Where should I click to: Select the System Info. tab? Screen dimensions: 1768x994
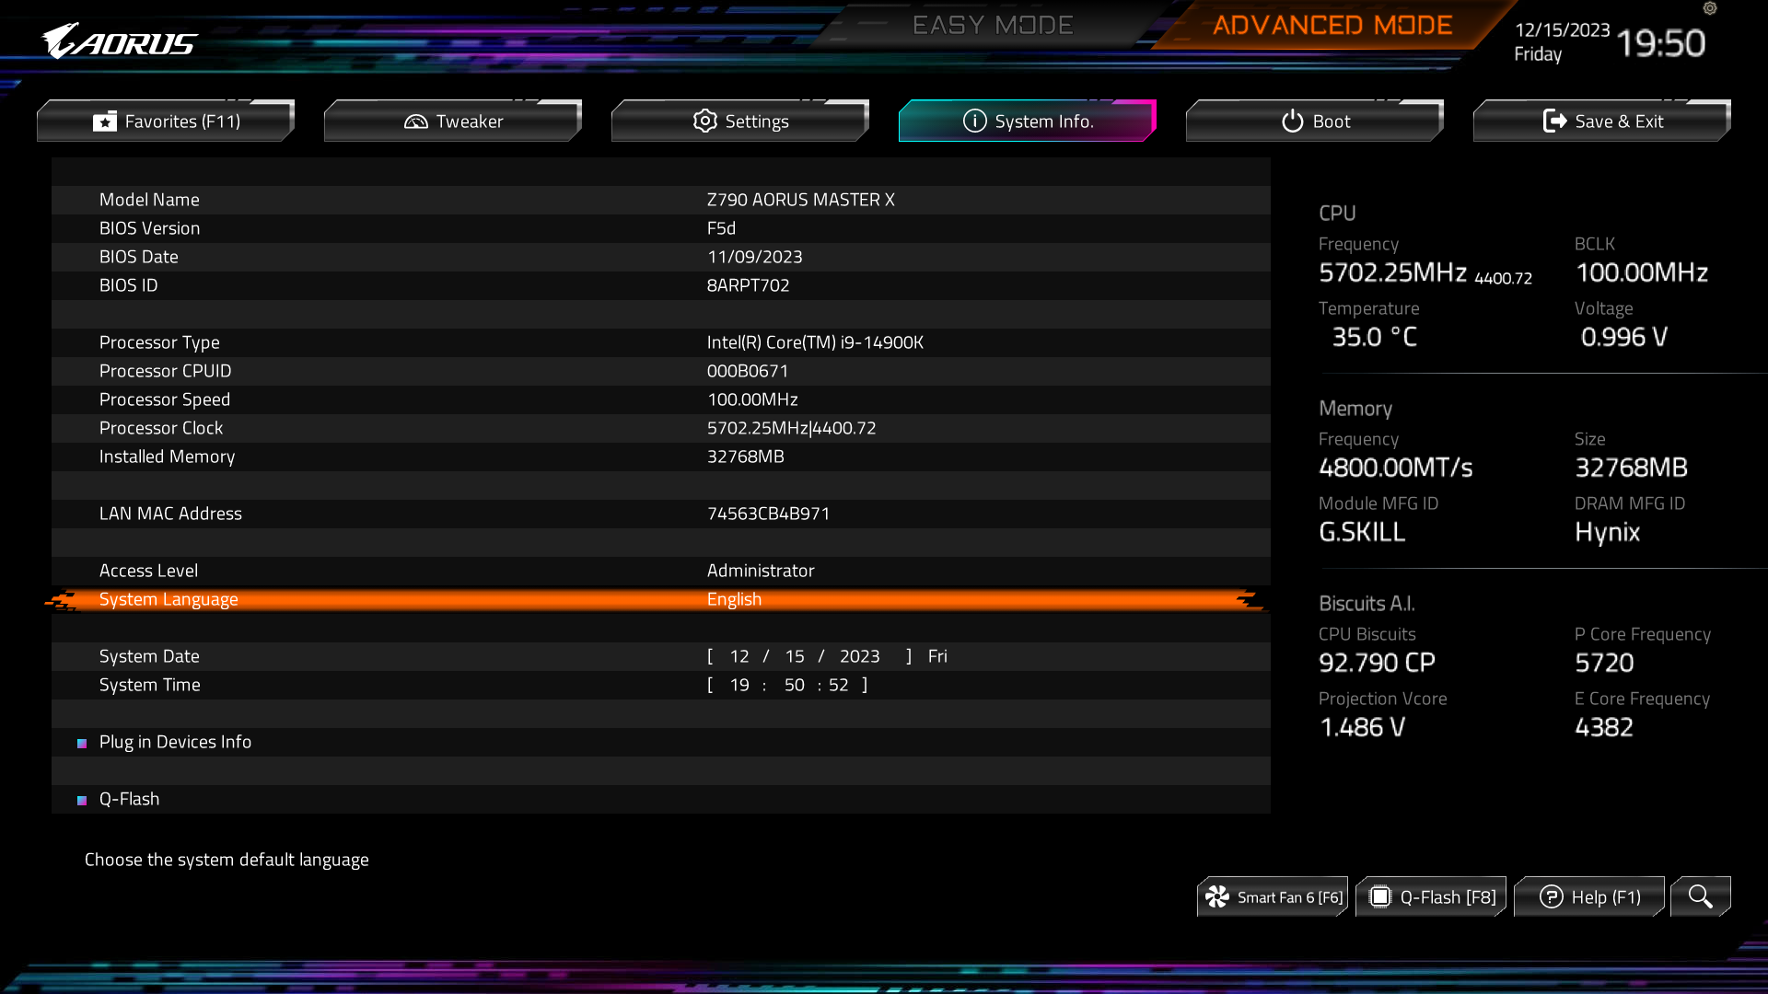1028,121
